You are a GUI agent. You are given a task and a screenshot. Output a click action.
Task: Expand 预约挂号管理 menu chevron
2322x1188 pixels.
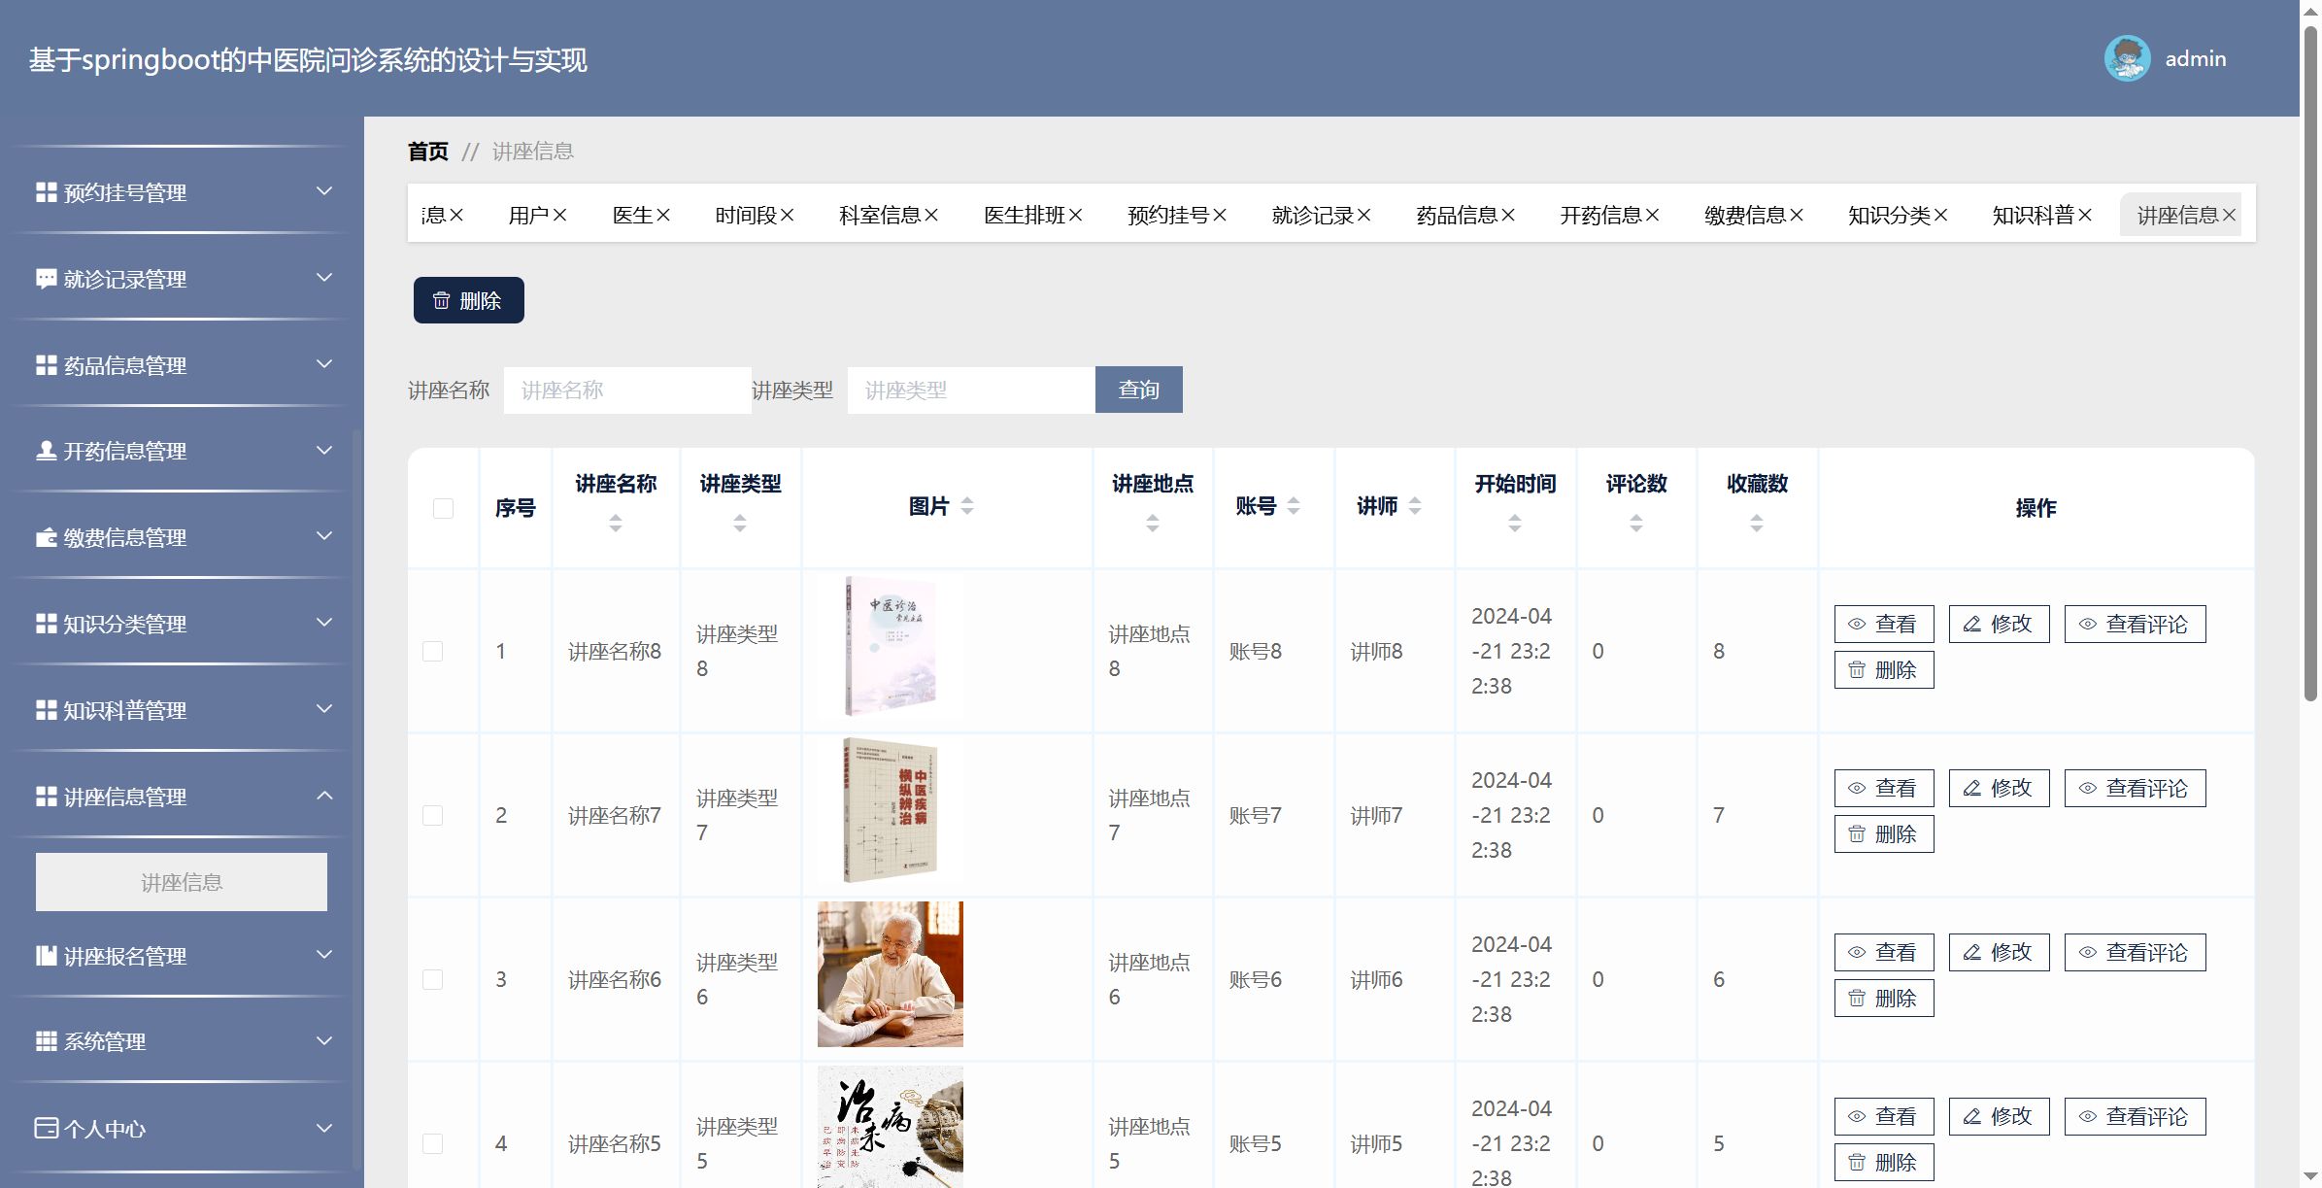coord(325,191)
